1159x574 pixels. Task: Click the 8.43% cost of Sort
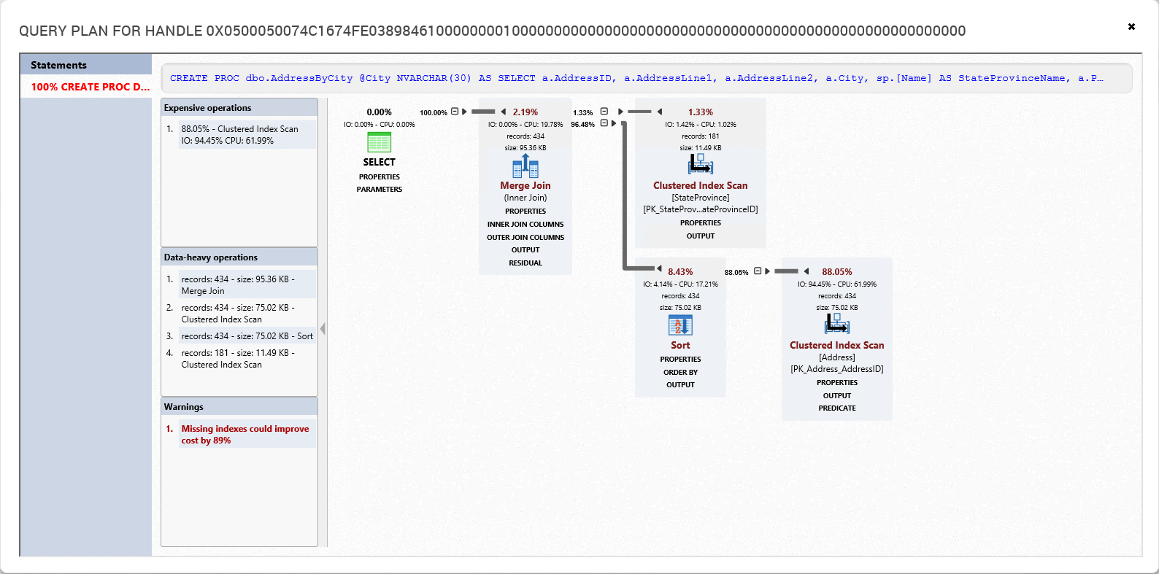click(680, 271)
